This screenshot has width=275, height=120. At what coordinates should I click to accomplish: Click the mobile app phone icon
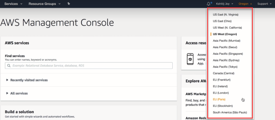click(x=190, y=59)
